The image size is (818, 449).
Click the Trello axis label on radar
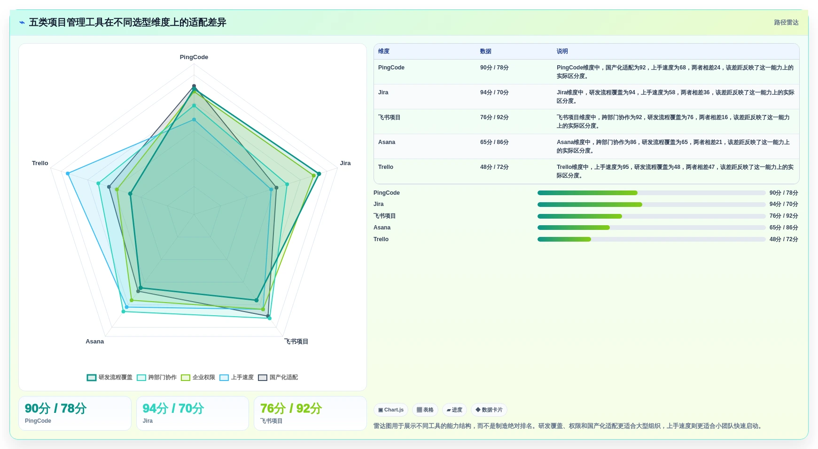pos(40,163)
